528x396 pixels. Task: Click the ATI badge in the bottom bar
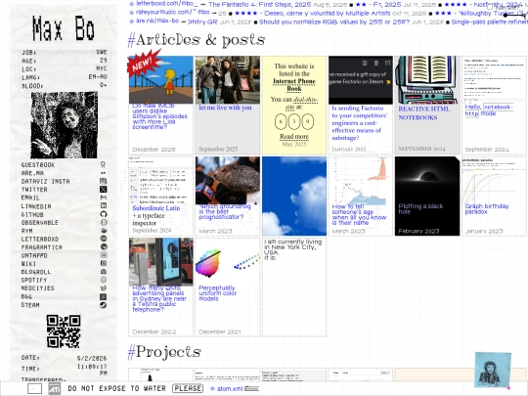pyautogui.click(x=54, y=388)
